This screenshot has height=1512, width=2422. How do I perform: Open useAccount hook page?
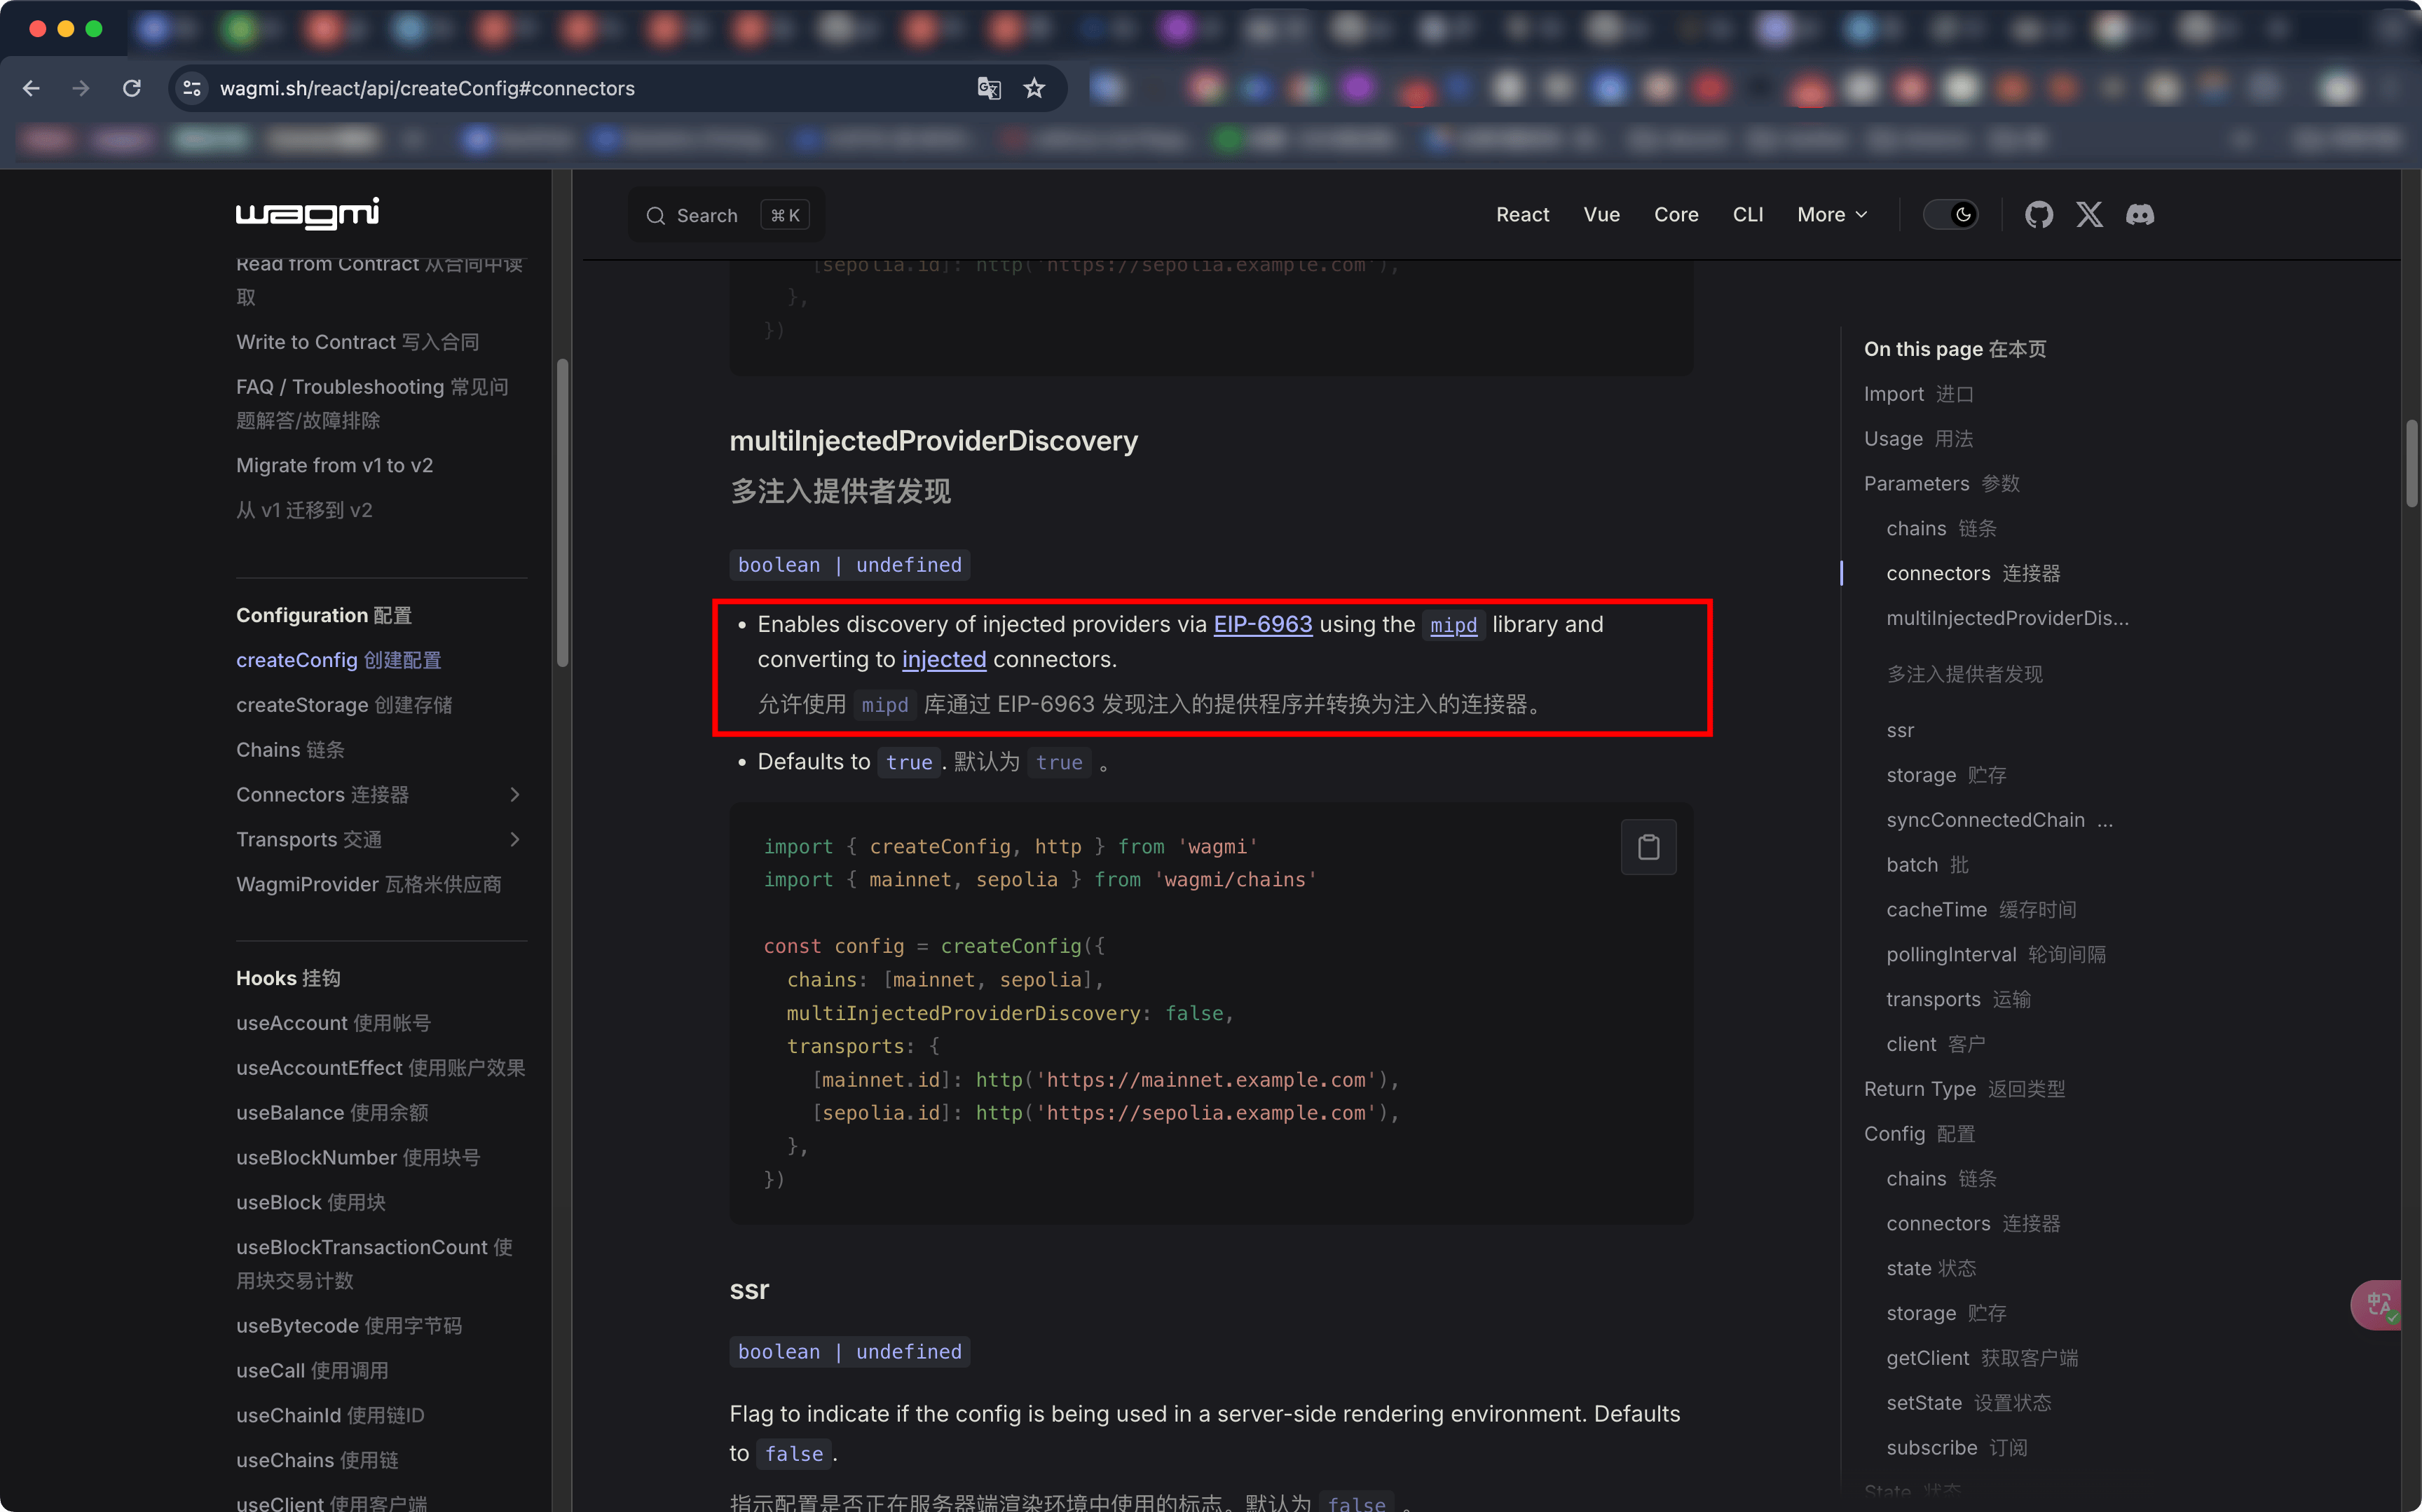[x=333, y=1023]
